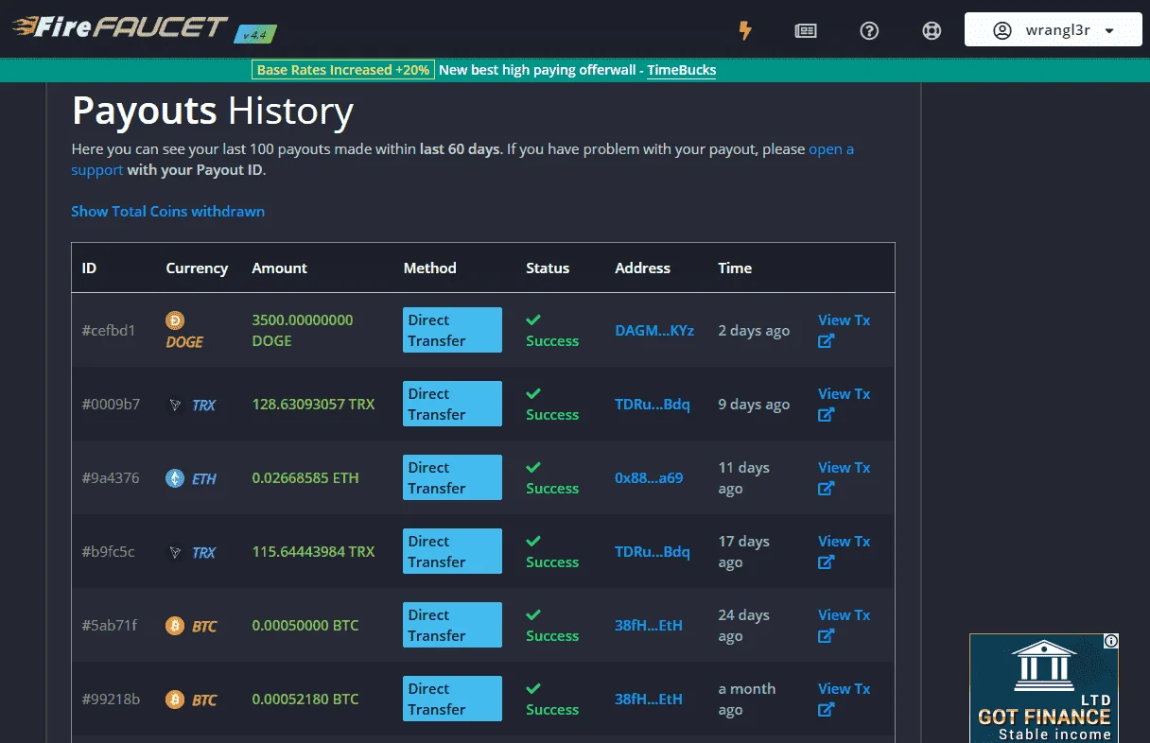Select amount 0.02668585 ETH

tap(305, 477)
